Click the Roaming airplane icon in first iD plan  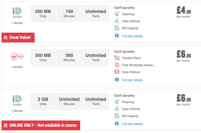[x=117, y=14]
